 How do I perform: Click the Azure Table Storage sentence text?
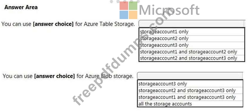point(68,24)
